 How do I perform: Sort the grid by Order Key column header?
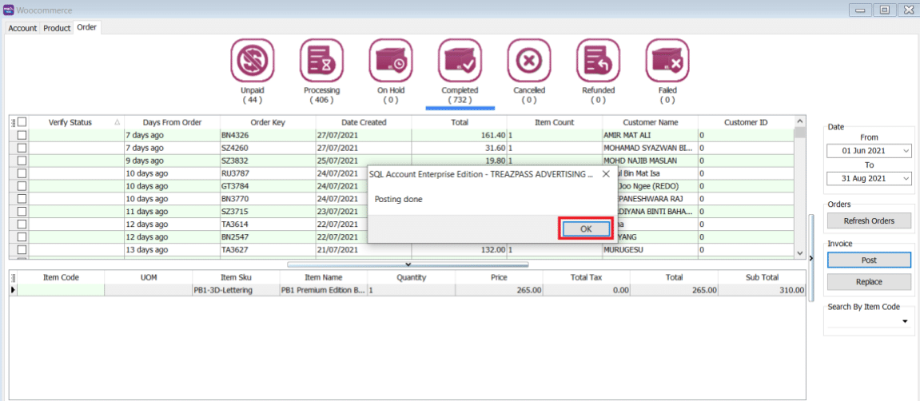tap(267, 122)
